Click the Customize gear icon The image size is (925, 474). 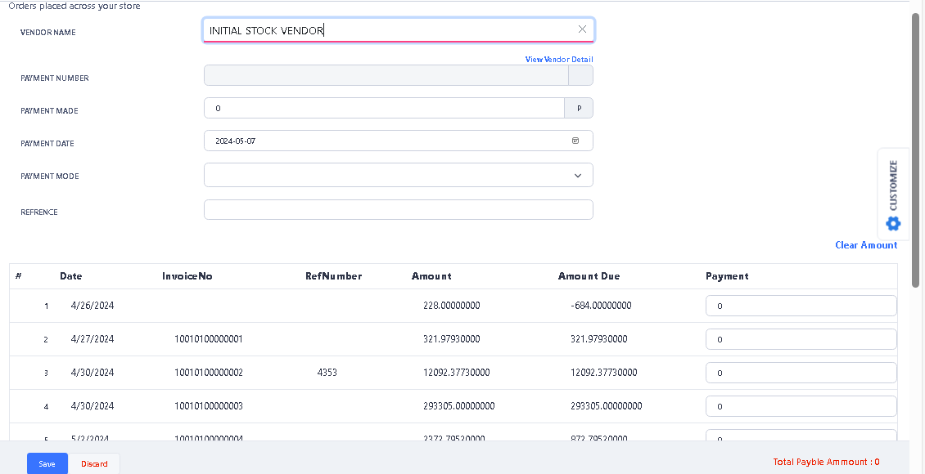point(893,223)
